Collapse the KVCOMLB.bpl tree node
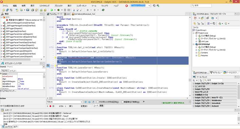 point(194,44)
